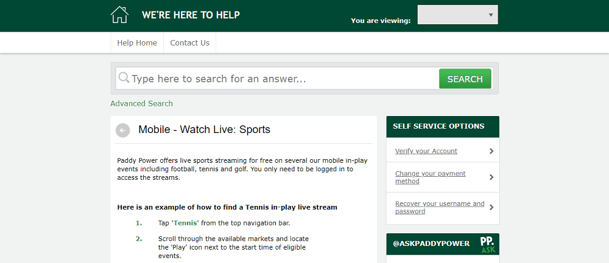Click the 'WE'RE HERE TO HELP' header title

click(x=191, y=15)
